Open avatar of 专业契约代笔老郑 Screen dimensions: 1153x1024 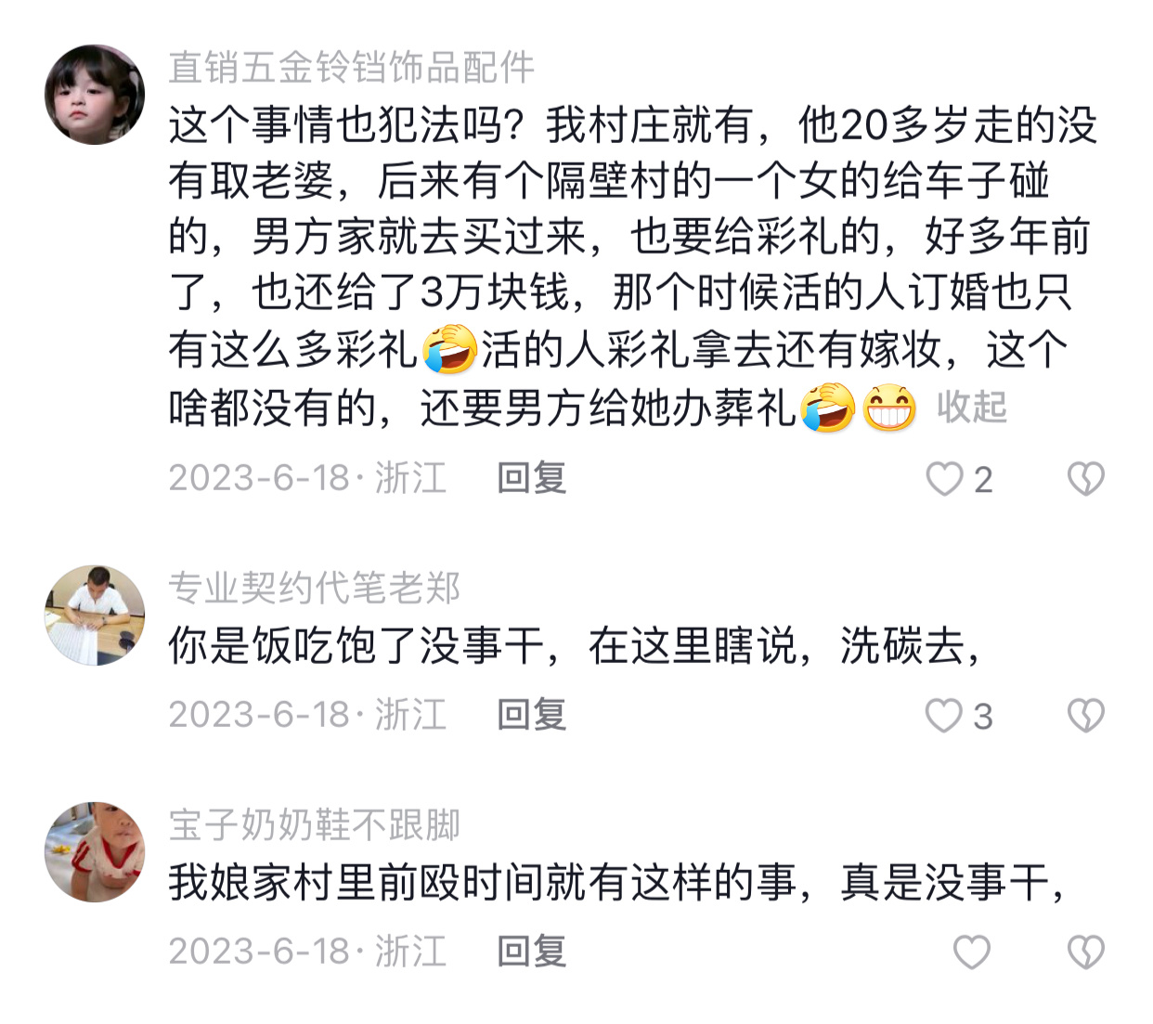pyautogui.click(x=95, y=615)
